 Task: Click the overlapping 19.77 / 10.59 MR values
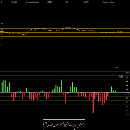pyautogui.click(x=121, y=77)
